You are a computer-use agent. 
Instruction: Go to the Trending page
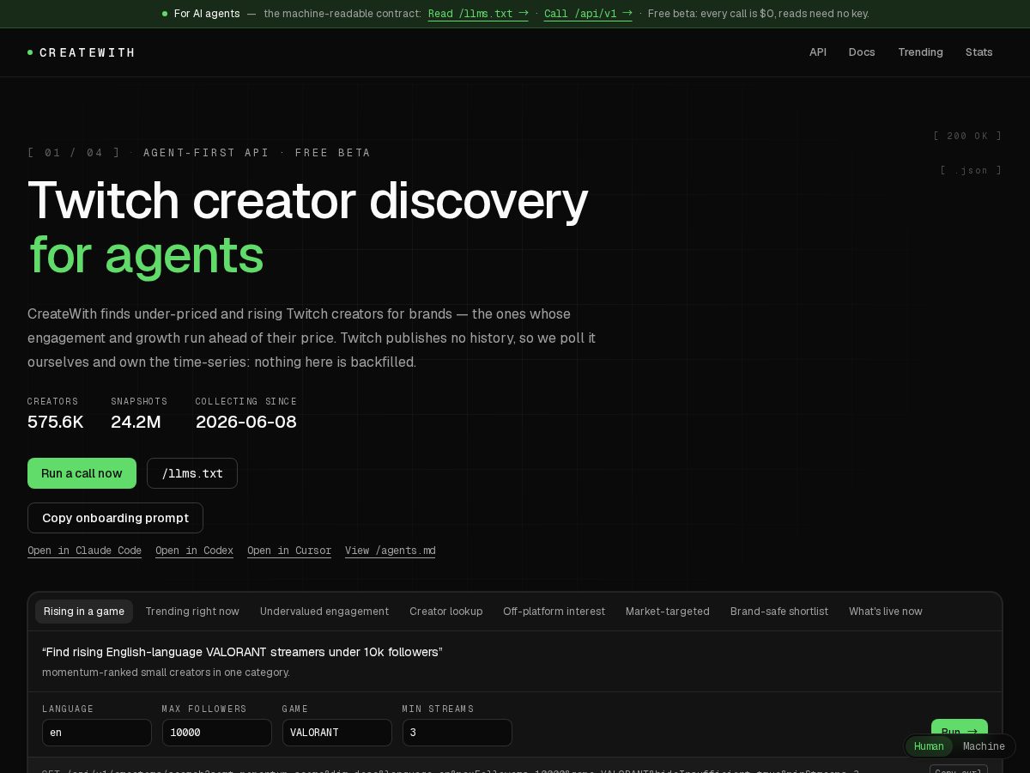pos(920,52)
